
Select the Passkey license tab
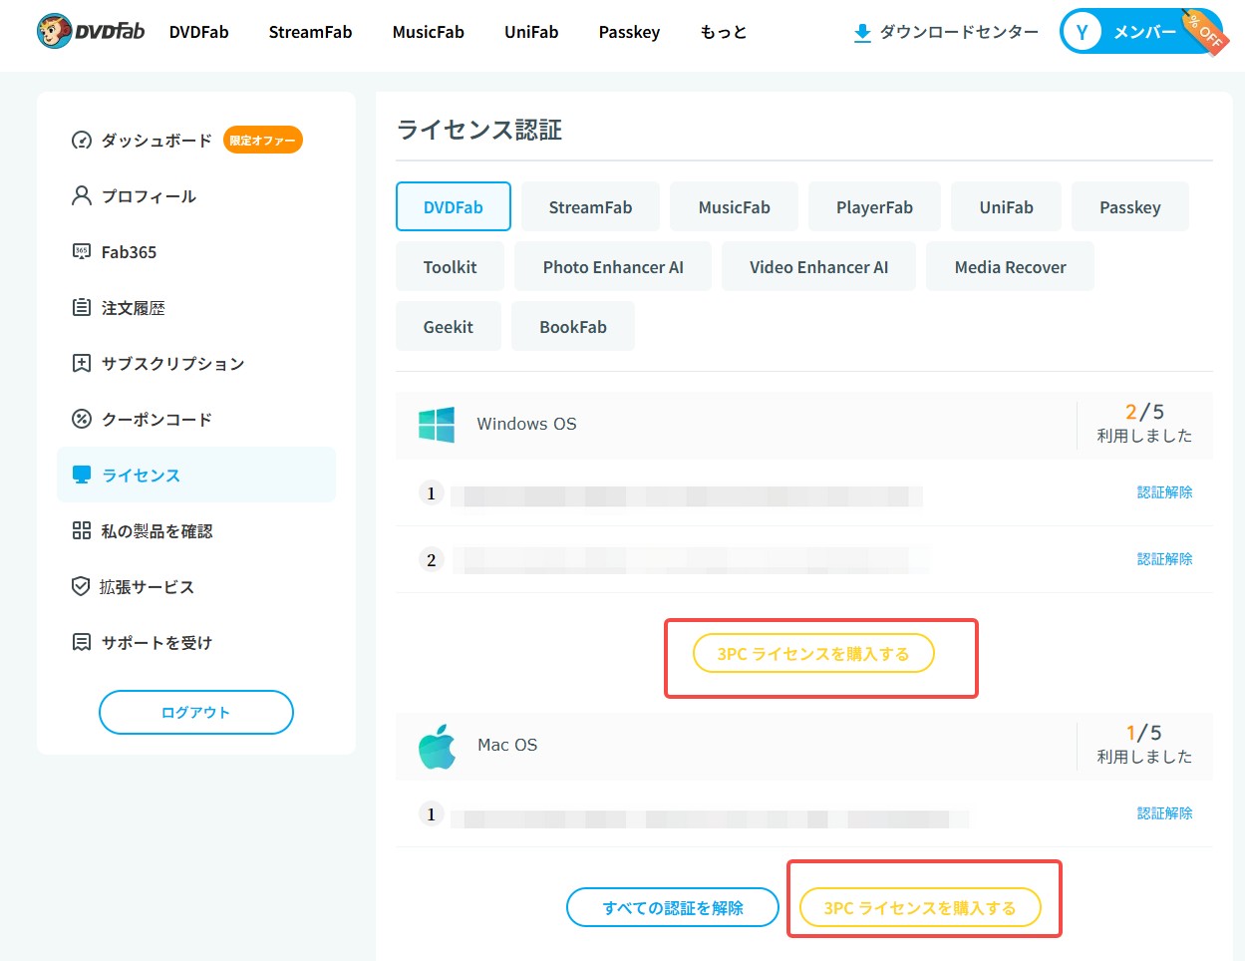1130,207
